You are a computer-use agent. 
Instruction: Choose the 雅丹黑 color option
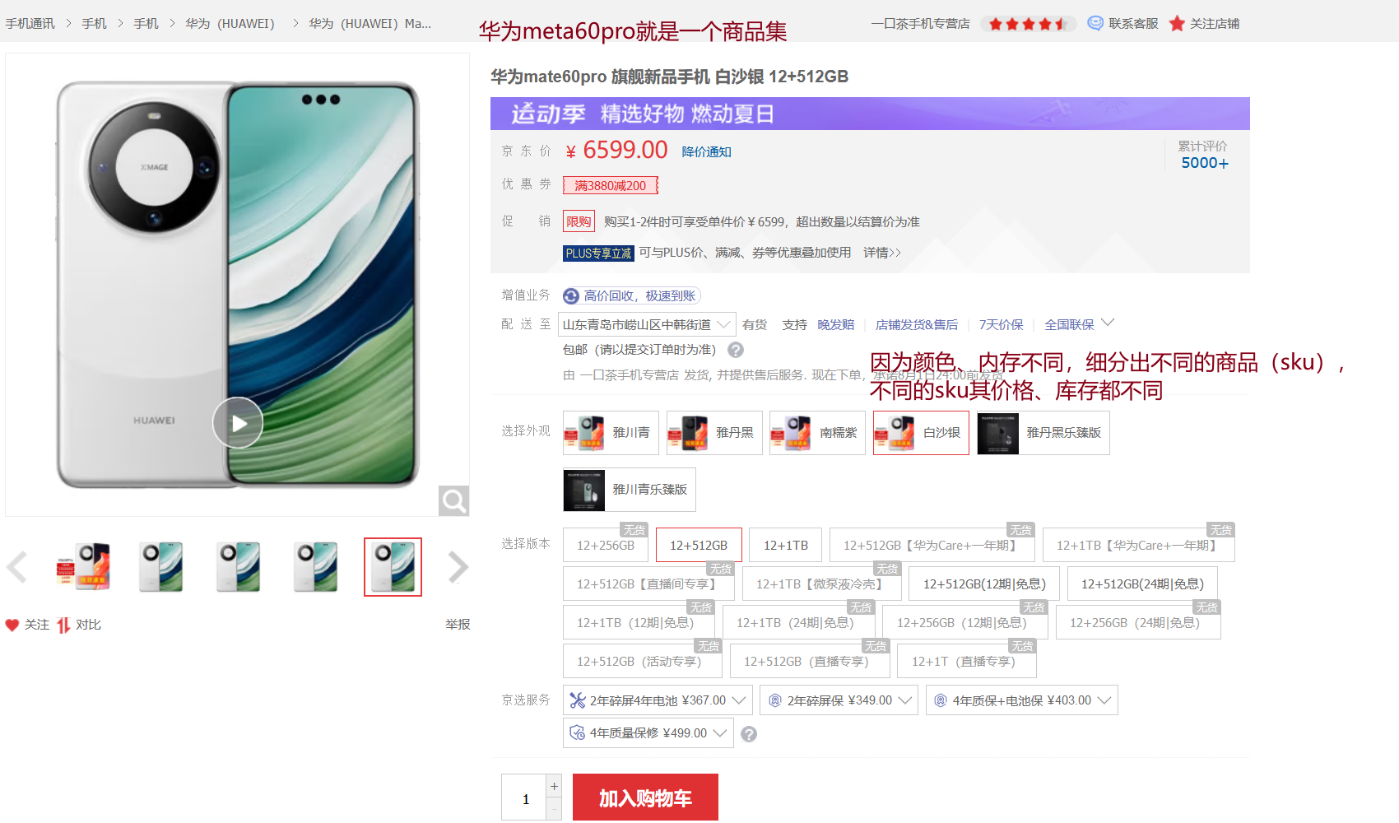pos(714,433)
